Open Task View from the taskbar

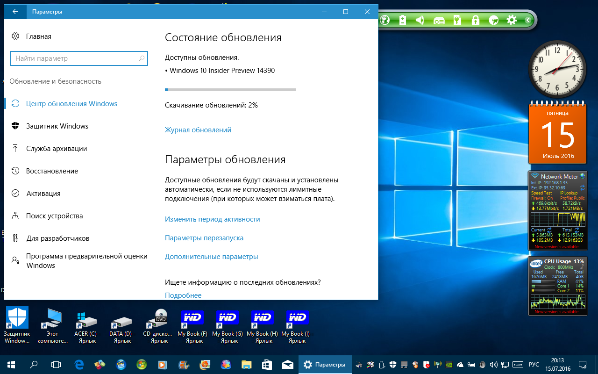[x=56, y=365]
